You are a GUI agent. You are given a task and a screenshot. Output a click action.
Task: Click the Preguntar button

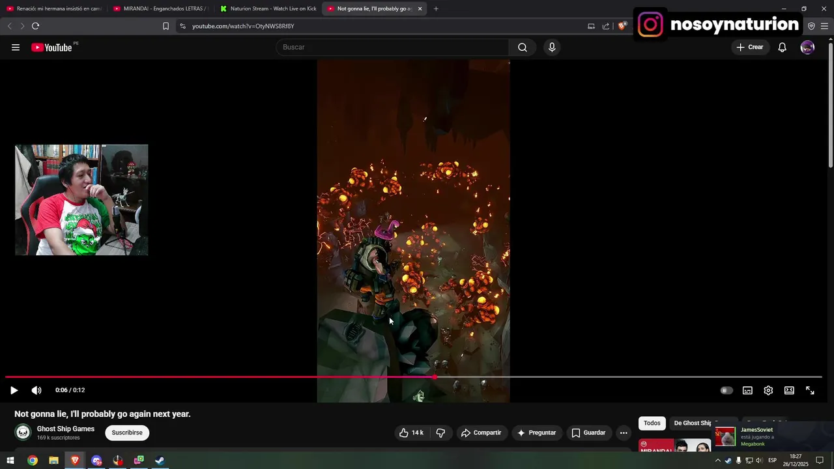click(x=536, y=433)
